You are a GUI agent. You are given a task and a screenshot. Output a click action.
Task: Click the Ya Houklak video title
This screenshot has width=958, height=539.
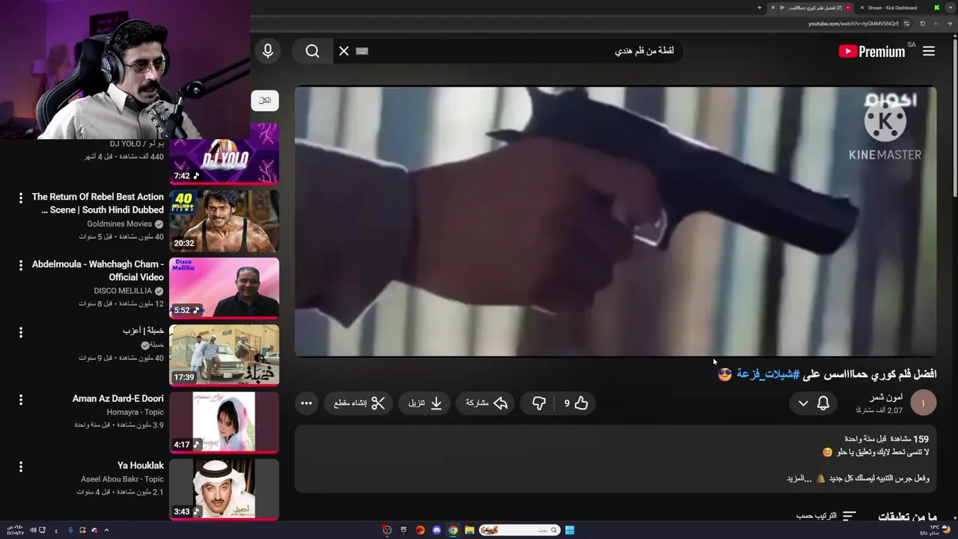[x=141, y=466]
